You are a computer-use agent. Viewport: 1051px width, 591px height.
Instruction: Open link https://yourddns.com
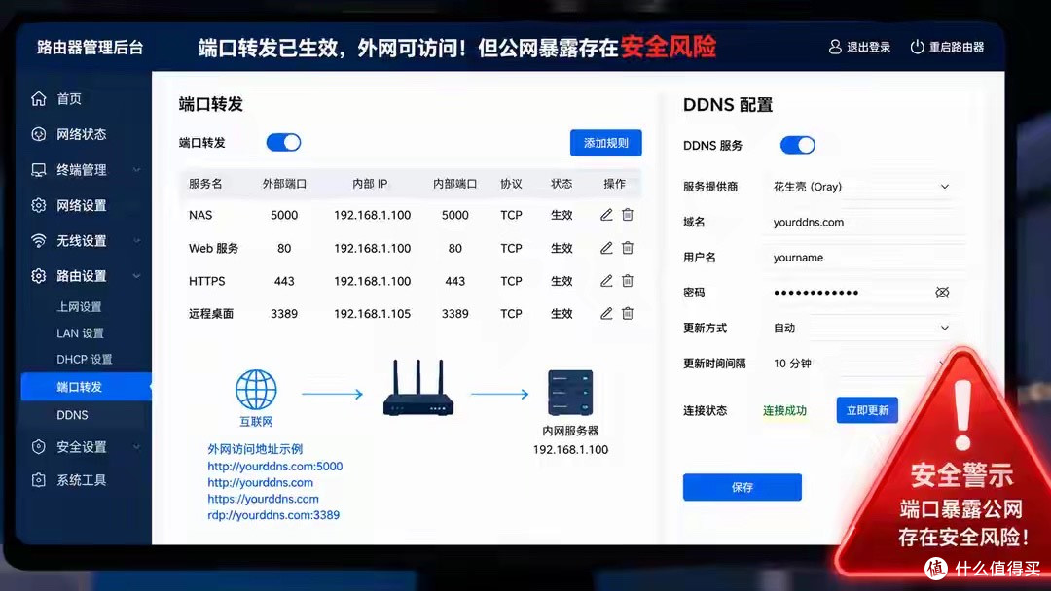pyautogui.click(x=263, y=499)
